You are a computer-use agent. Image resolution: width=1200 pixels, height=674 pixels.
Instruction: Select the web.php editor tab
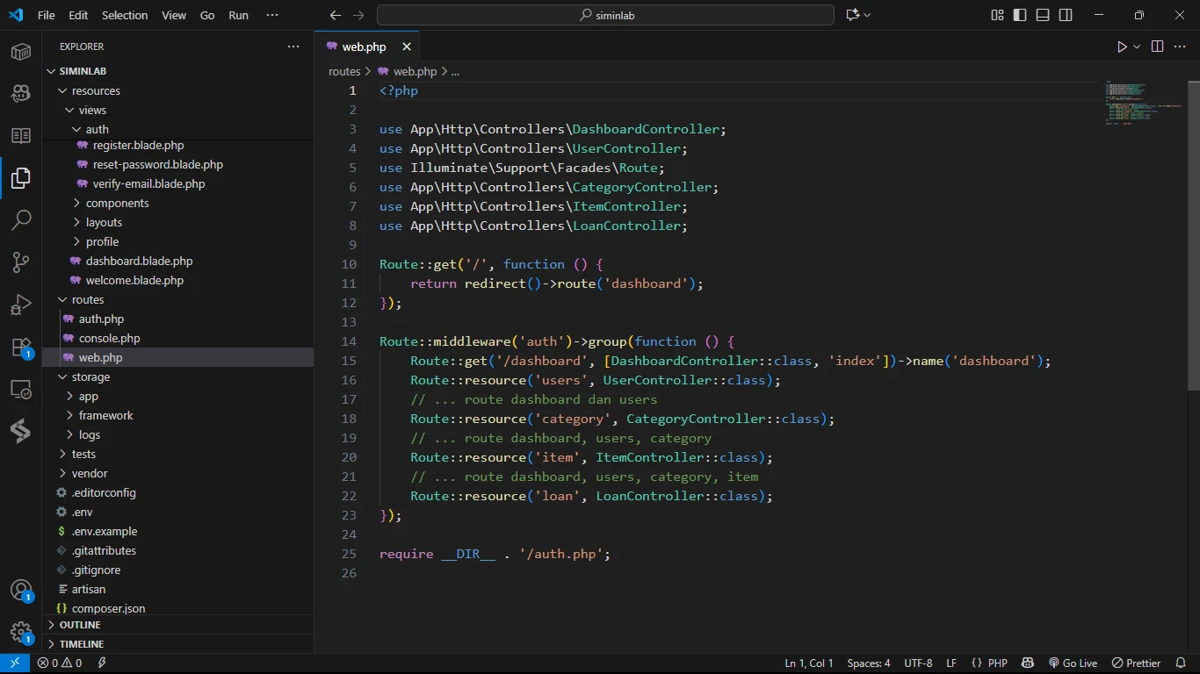(x=364, y=47)
